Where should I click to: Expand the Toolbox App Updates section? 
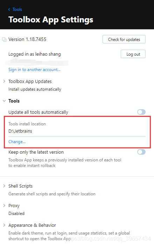coord(4,81)
